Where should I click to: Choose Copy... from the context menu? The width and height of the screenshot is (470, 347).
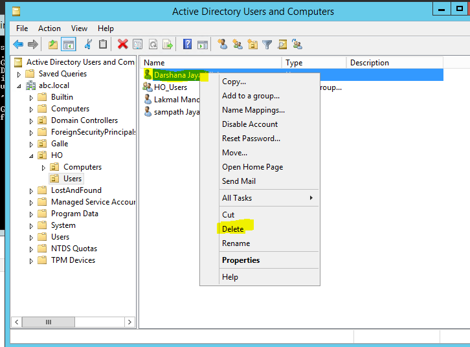tap(269, 82)
